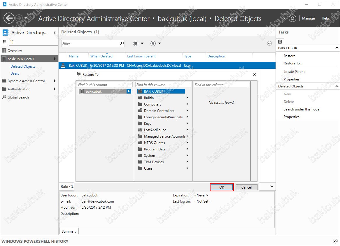Close the Restore To dialog
The image size is (340, 246).
pyautogui.click(x=254, y=74)
